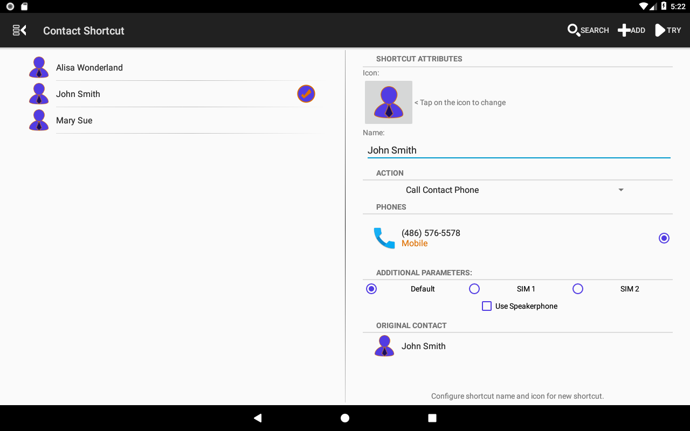The width and height of the screenshot is (690, 431).
Task: Open the navigation drawer list icon
Action: pyautogui.click(x=19, y=30)
